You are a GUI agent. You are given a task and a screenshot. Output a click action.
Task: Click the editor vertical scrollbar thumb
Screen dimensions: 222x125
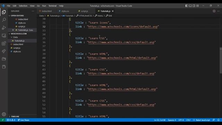[221, 60]
